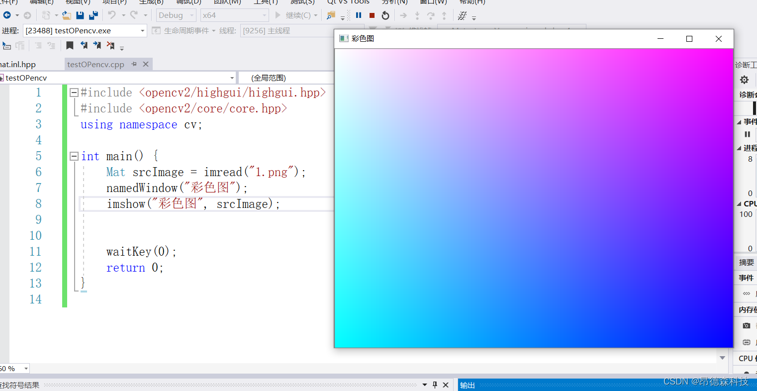Close the find symbol results panel
This screenshot has width=757, height=391.
(446, 385)
